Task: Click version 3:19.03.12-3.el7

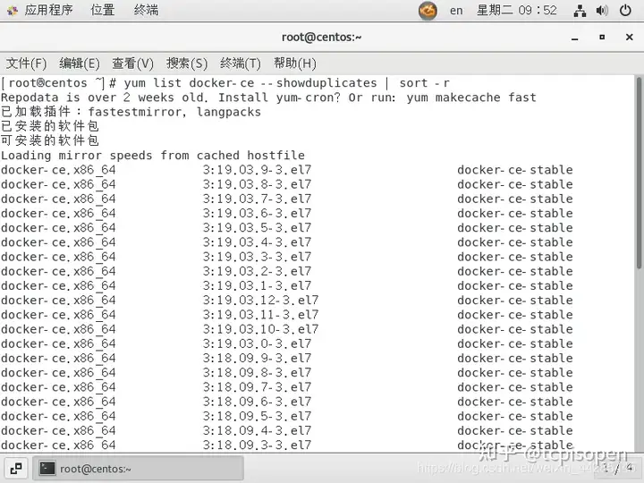Action: [x=261, y=300]
